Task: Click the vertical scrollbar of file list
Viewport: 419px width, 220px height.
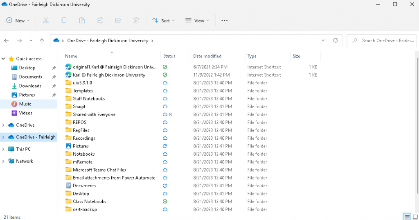Action: pyautogui.click(x=417, y=125)
